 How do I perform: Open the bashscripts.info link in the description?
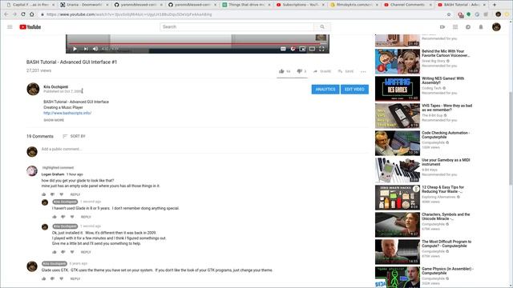pos(67,113)
